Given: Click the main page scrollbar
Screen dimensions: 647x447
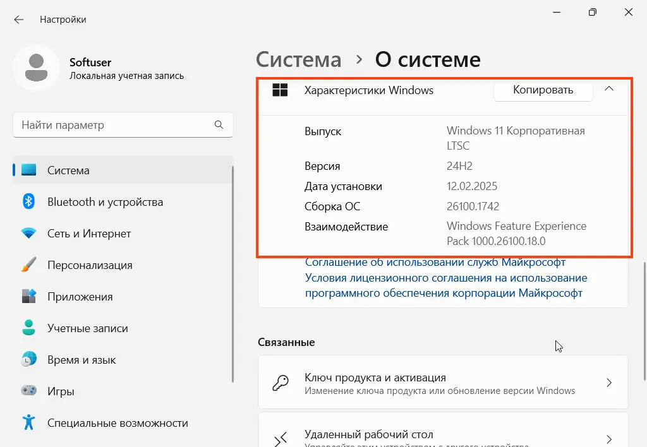Looking at the screenshot, I should 644,320.
